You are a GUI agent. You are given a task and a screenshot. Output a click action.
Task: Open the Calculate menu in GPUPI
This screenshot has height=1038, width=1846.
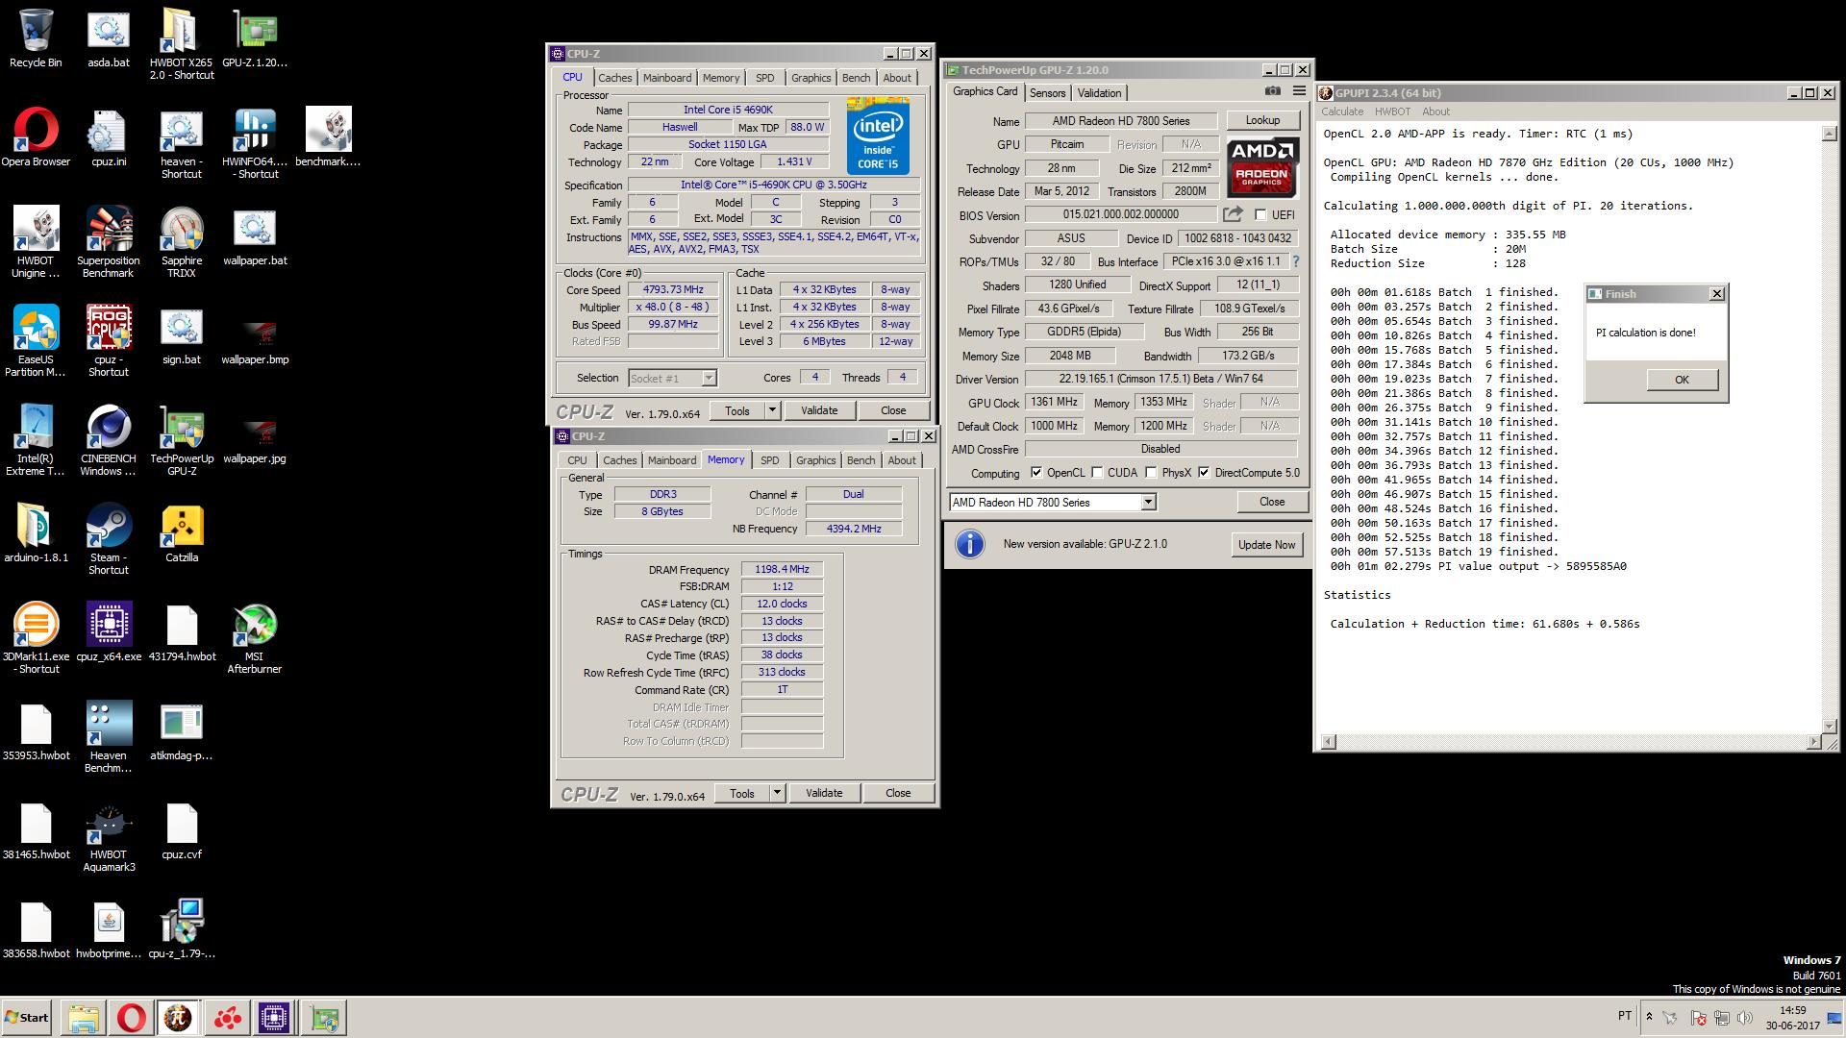coord(1342,111)
